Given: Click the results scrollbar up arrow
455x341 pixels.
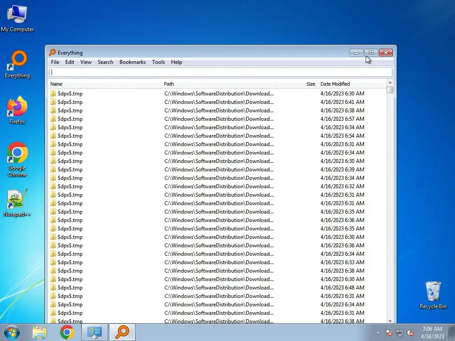Looking at the screenshot, I should point(390,83).
